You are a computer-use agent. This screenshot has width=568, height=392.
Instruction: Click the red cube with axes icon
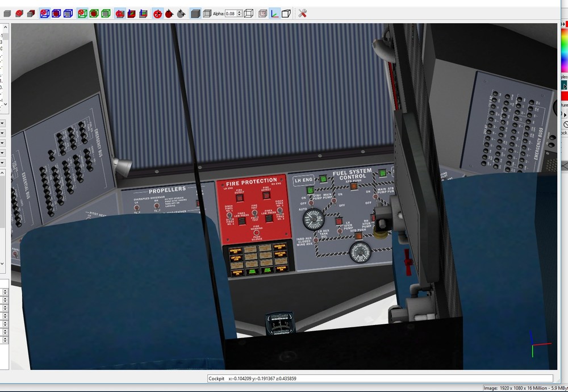[x=132, y=14]
